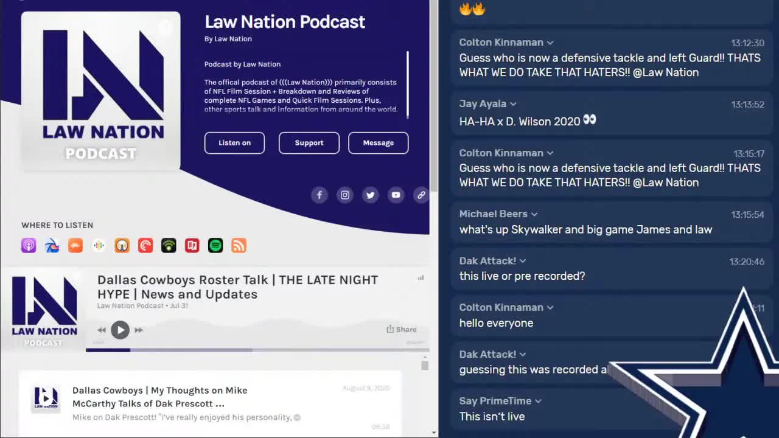Click chat message 'This isn't live'
The width and height of the screenshot is (779, 438).
[492, 417]
